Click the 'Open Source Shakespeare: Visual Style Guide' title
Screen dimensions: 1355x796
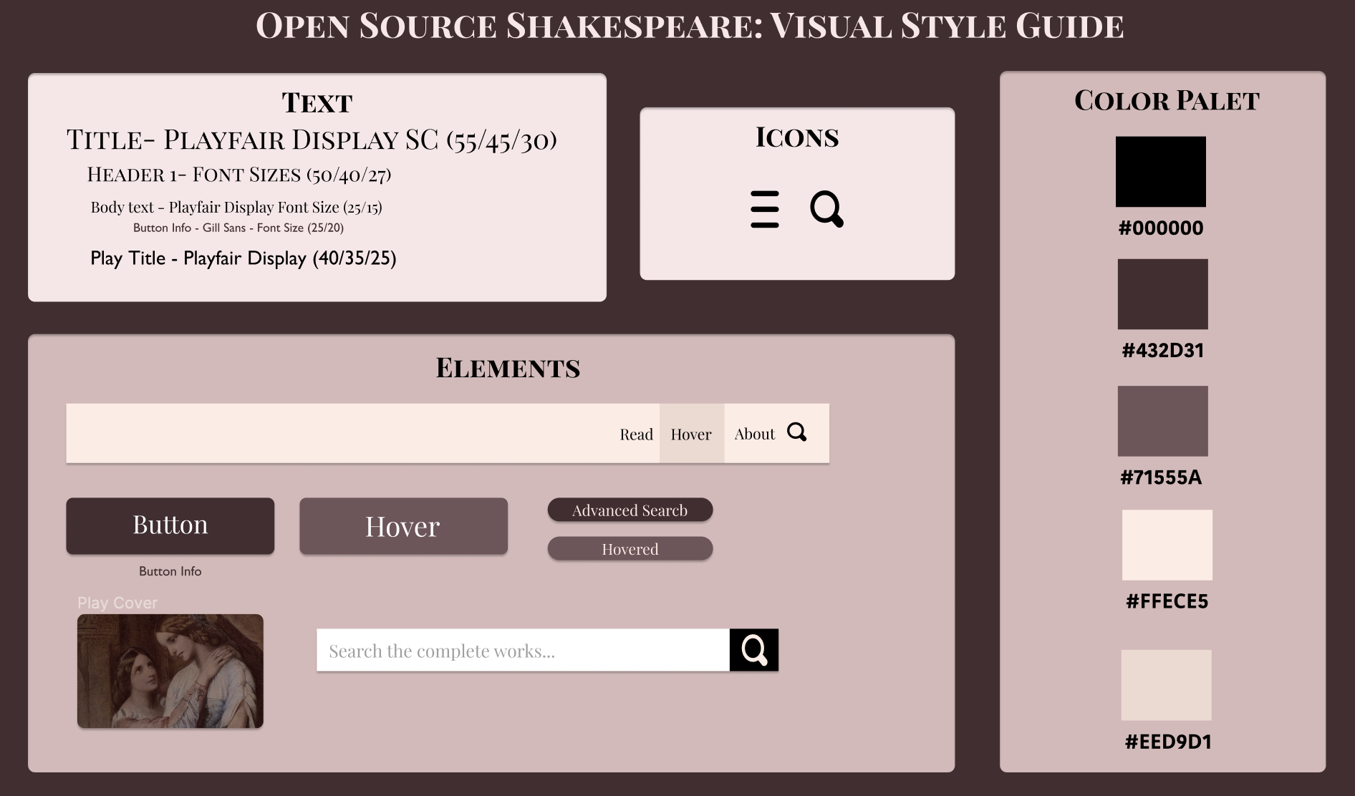[690, 26]
